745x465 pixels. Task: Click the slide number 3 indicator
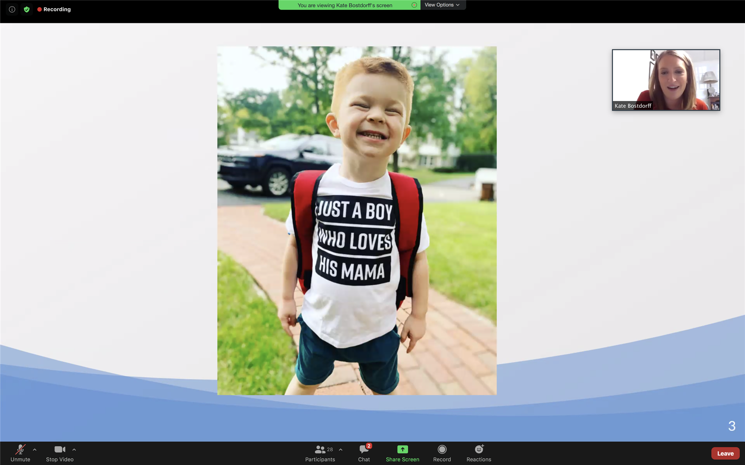(x=731, y=426)
